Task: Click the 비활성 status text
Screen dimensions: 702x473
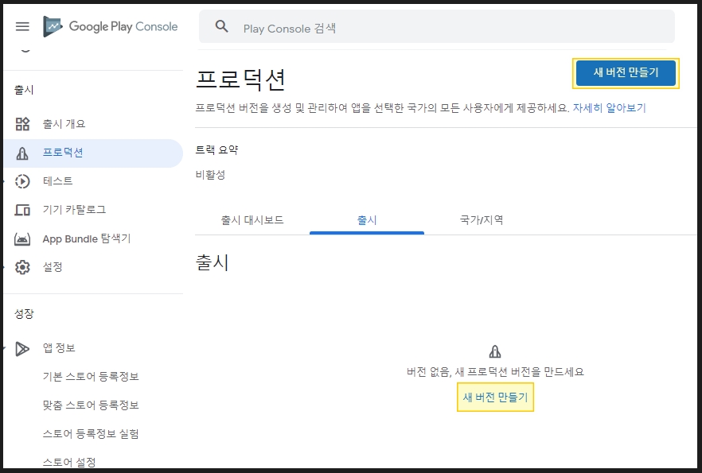Action: point(210,175)
